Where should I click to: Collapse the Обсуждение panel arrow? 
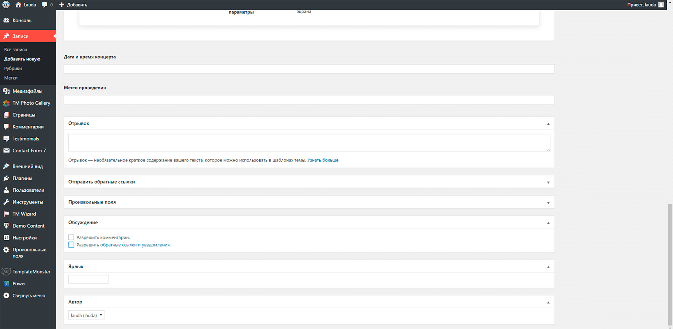coord(548,223)
